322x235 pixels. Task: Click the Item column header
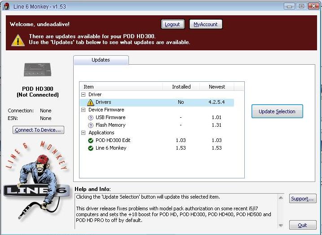tap(121, 87)
